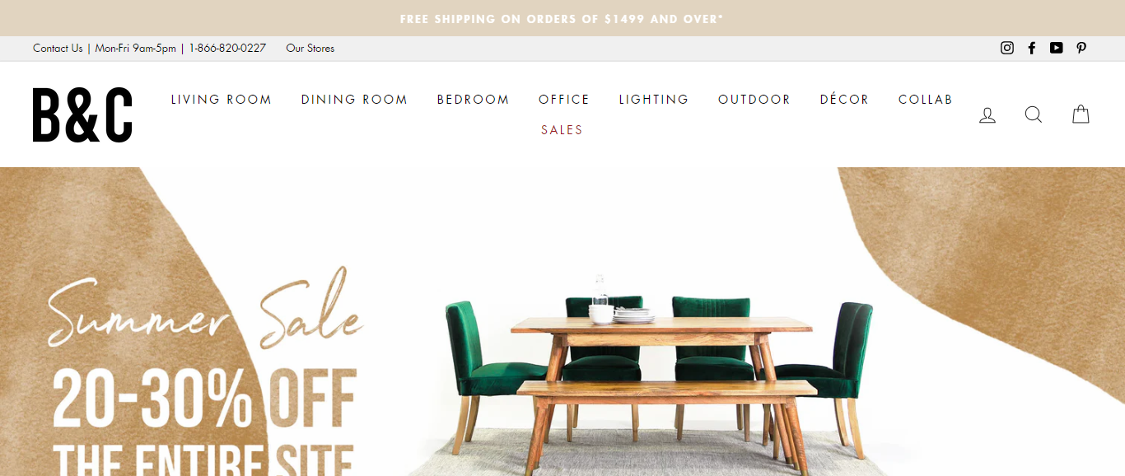Image resolution: width=1125 pixels, height=476 pixels.
Task: Go home via B&C logo
Action: [x=82, y=114]
